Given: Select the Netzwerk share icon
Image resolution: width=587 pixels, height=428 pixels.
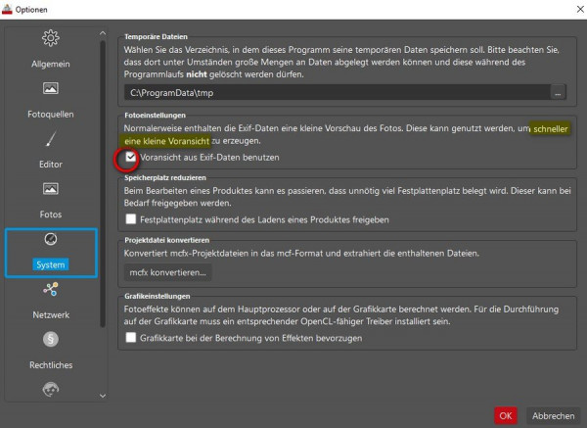Looking at the screenshot, I should coord(51,289).
